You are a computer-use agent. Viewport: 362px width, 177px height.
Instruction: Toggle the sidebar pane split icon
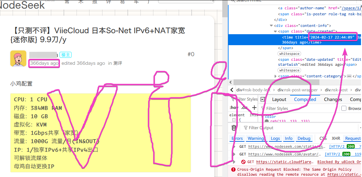coord(263,99)
